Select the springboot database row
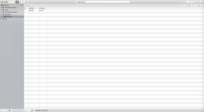Image resolution: width=204 pixels, height=112 pixels. click(x=12, y=14)
